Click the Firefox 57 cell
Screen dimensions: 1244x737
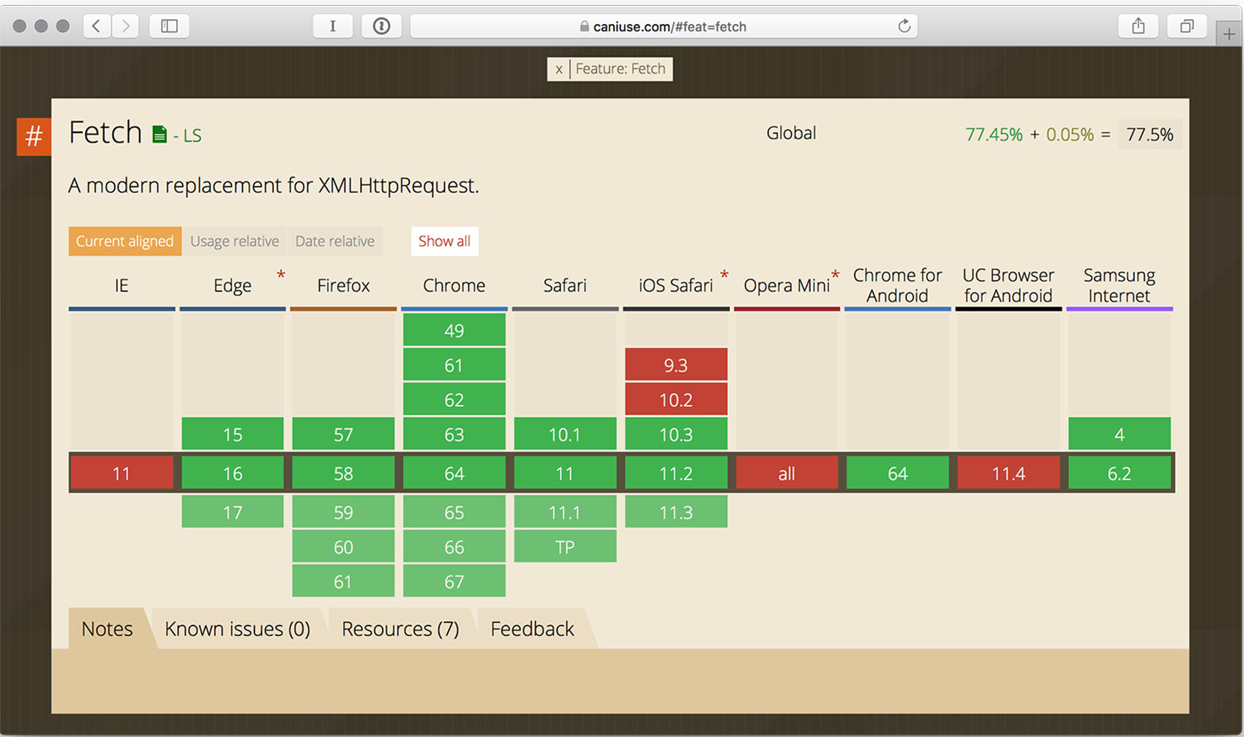343,434
